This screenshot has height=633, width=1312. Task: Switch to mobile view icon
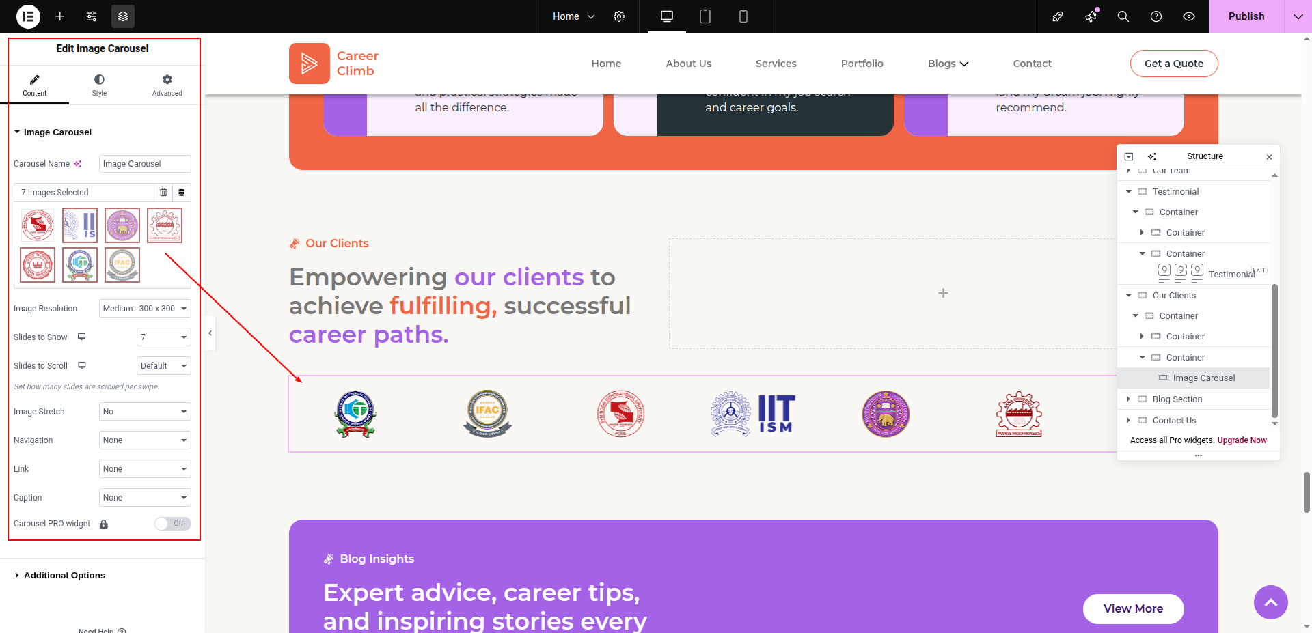pos(743,16)
